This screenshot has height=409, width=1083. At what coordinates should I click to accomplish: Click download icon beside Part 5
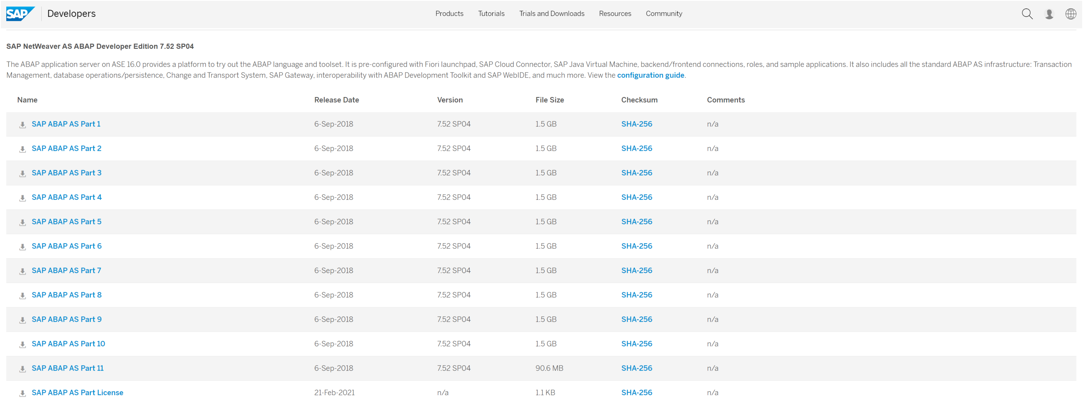(x=23, y=222)
